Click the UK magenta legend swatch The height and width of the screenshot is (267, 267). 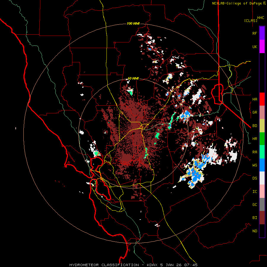[262, 47]
